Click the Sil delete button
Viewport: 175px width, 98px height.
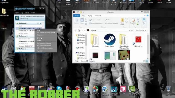point(108,20)
